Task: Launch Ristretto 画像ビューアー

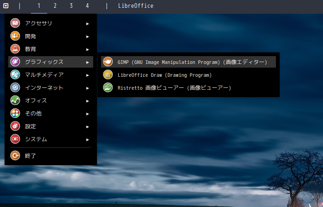Action: [x=188, y=88]
